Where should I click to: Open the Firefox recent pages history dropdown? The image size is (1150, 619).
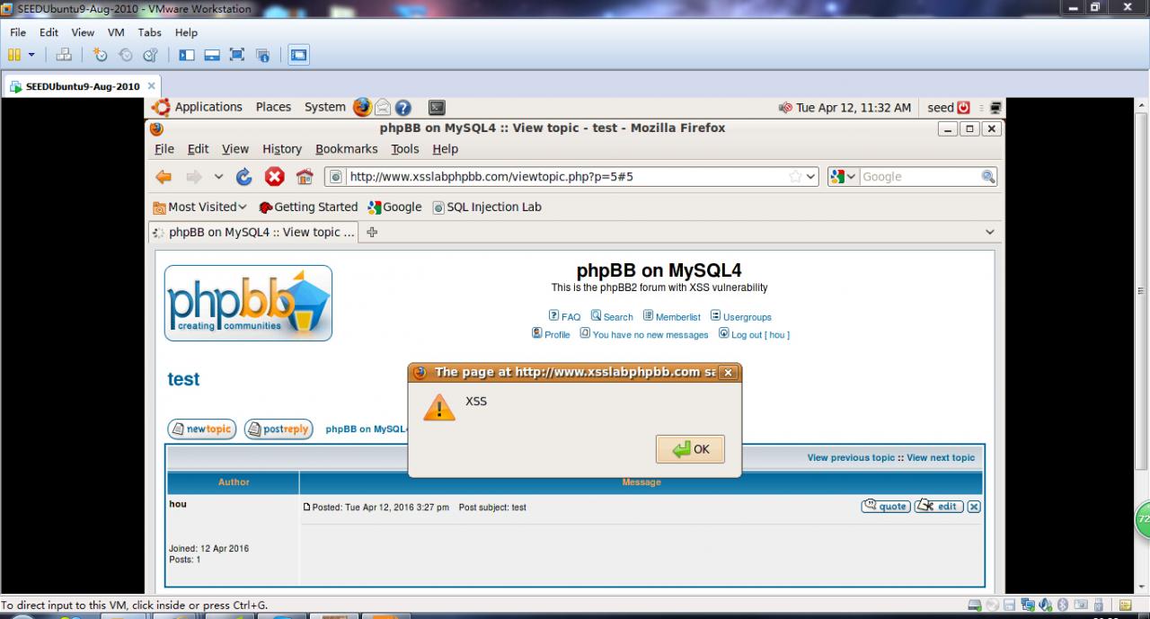[218, 177]
